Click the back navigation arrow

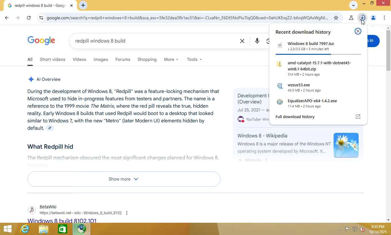pos(7,18)
